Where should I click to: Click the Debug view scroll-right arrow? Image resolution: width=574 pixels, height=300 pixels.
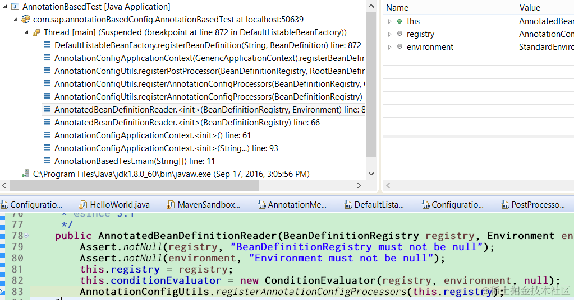coord(359,185)
